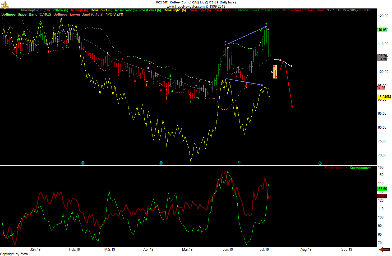Click the Jun.19 date axis label
The width and height of the screenshot is (392, 256).
click(228, 249)
